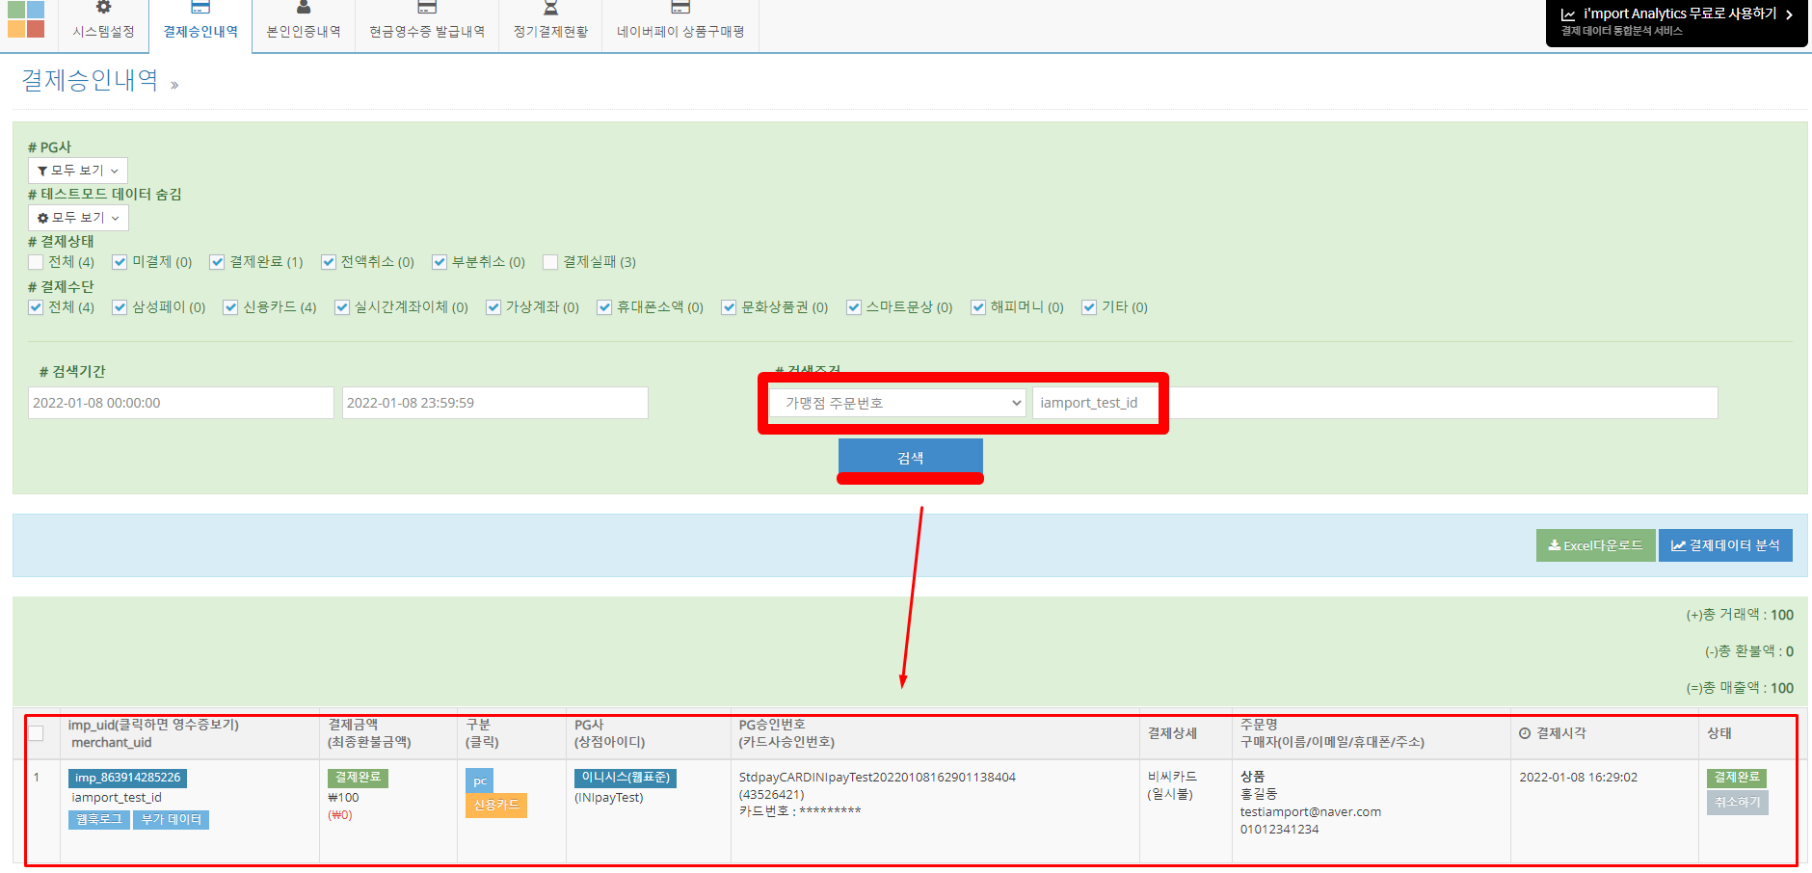Click the card icon above 네이버페이 상품구매평
Image resolution: width=1812 pixels, height=873 pixels.
pos(680,8)
